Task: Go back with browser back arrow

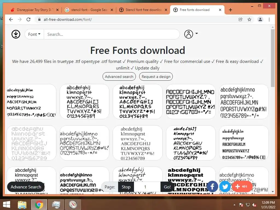Action: pyautogui.click(x=11, y=19)
